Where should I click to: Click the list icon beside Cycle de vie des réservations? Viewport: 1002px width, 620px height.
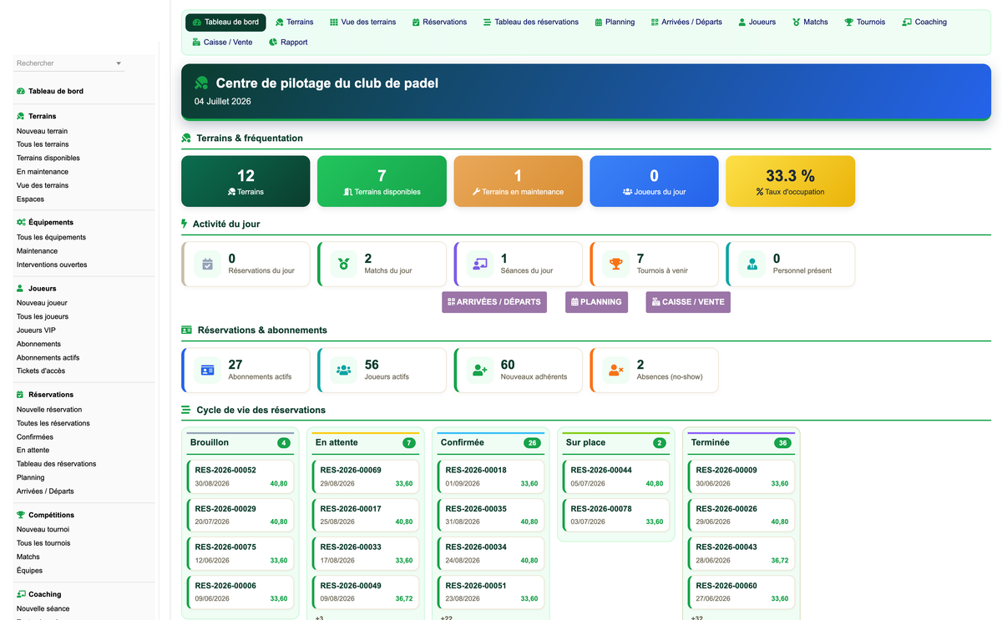[x=186, y=410]
